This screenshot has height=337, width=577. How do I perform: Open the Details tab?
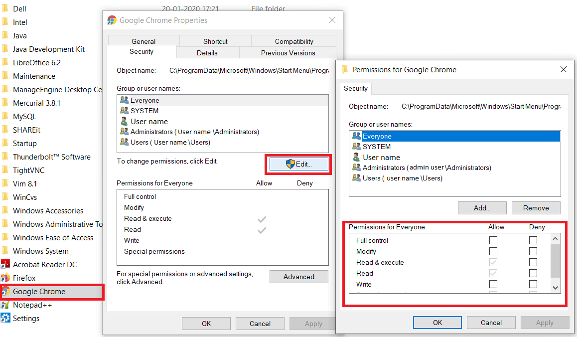click(x=207, y=53)
